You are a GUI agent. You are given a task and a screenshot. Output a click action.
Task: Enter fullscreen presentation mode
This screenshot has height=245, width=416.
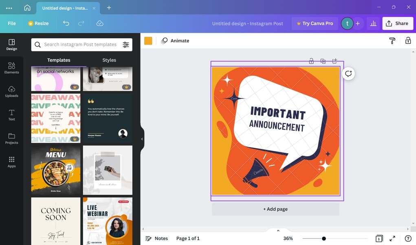click(392, 238)
